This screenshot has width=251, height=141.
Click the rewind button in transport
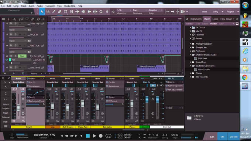66,136
